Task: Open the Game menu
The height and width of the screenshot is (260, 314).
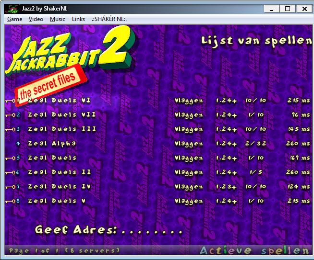Action: tap(14, 19)
